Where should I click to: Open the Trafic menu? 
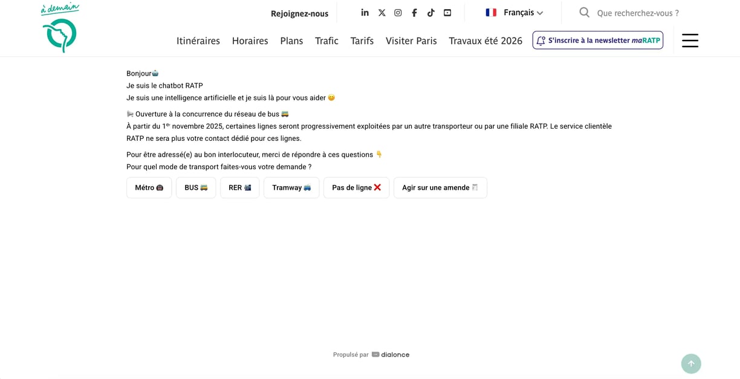[x=326, y=40]
